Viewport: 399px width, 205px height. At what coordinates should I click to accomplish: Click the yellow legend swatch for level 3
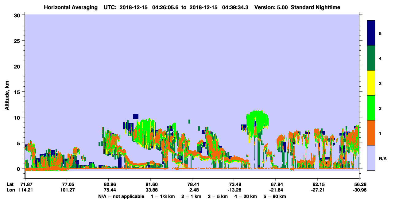[371, 83]
